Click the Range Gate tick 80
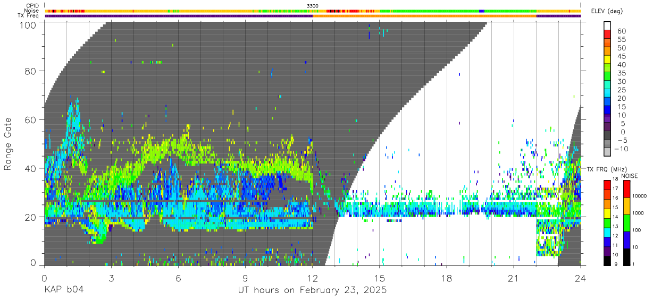Viewport: 653px width, 301px height. pyautogui.click(x=31, y=71)
